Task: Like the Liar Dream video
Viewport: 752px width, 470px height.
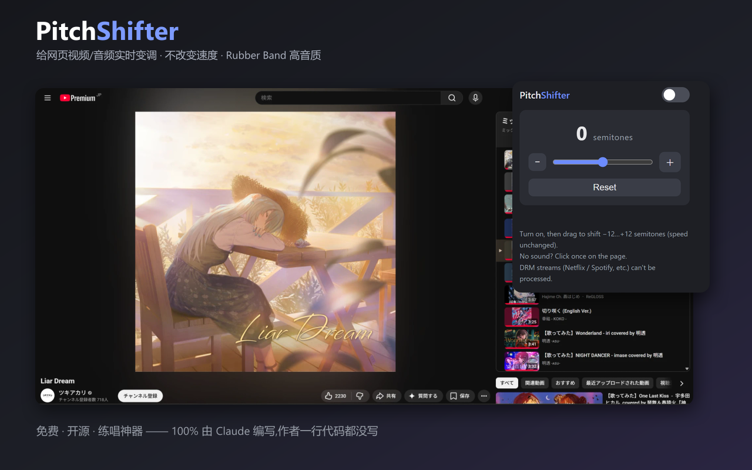Action: 335,396
